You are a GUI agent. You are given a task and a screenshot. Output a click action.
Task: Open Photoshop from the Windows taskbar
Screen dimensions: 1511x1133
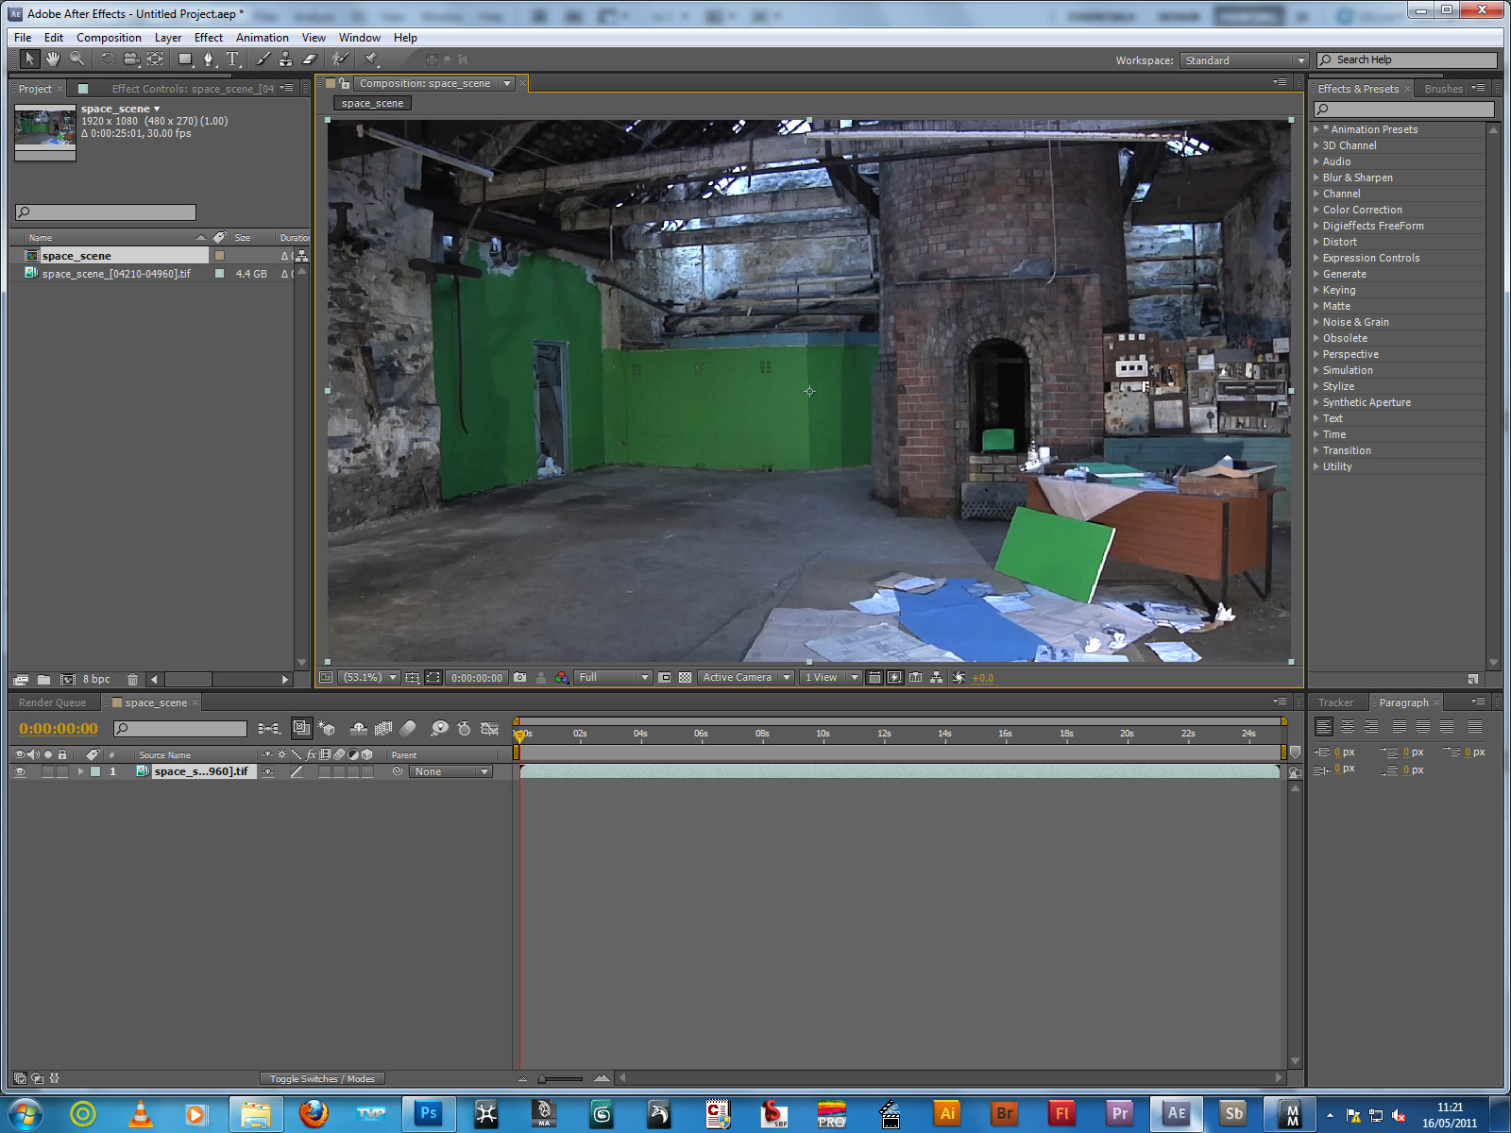tap(428, 1114)
